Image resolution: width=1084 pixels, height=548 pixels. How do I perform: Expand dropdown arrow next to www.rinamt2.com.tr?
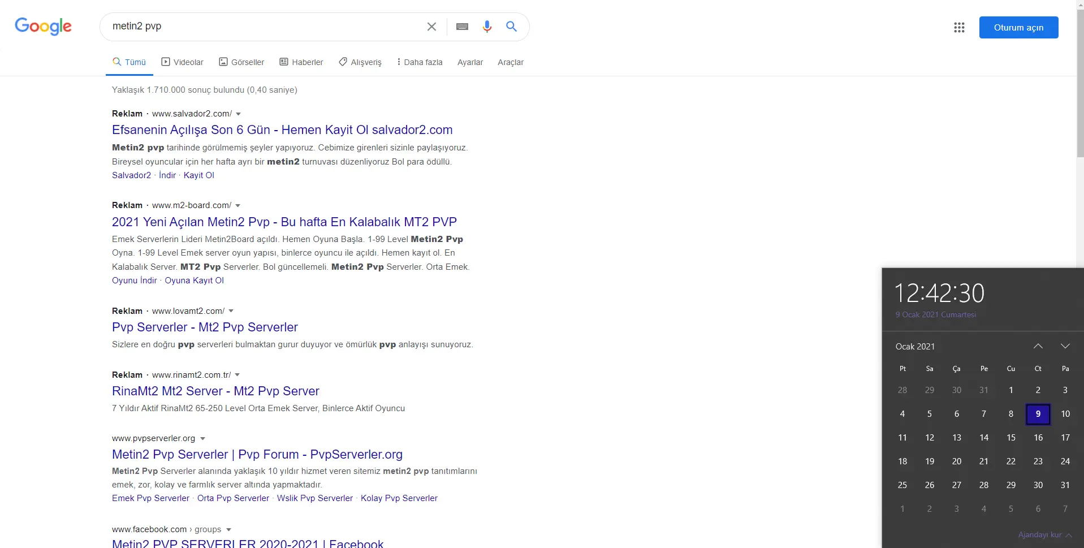coord(237,376)
